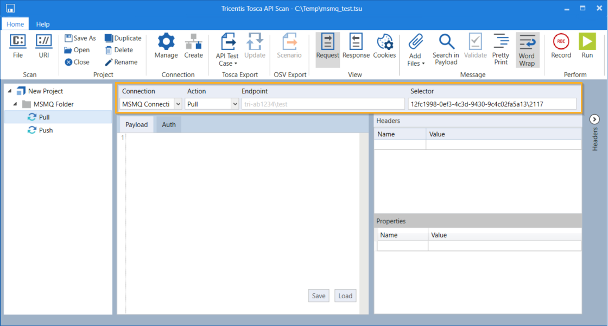608x326 pixels.
Task: Click the Save payload button
Action: coord(319,296)
